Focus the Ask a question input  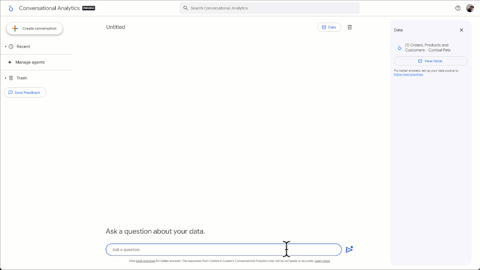click(223, 249)
